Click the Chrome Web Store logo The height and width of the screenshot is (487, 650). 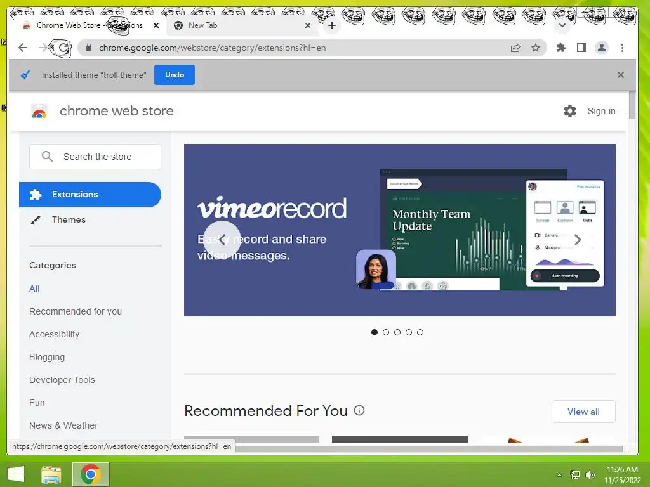click(39, 112)
